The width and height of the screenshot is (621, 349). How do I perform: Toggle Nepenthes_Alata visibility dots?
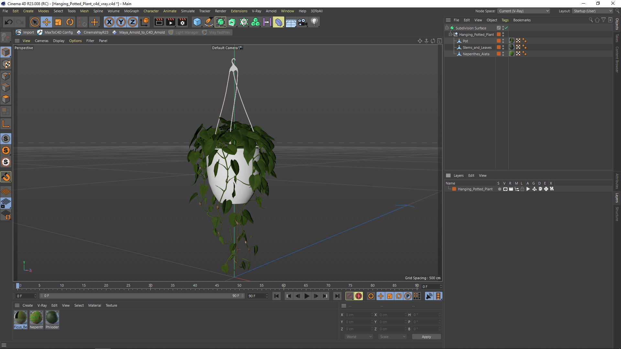[503, 54]
